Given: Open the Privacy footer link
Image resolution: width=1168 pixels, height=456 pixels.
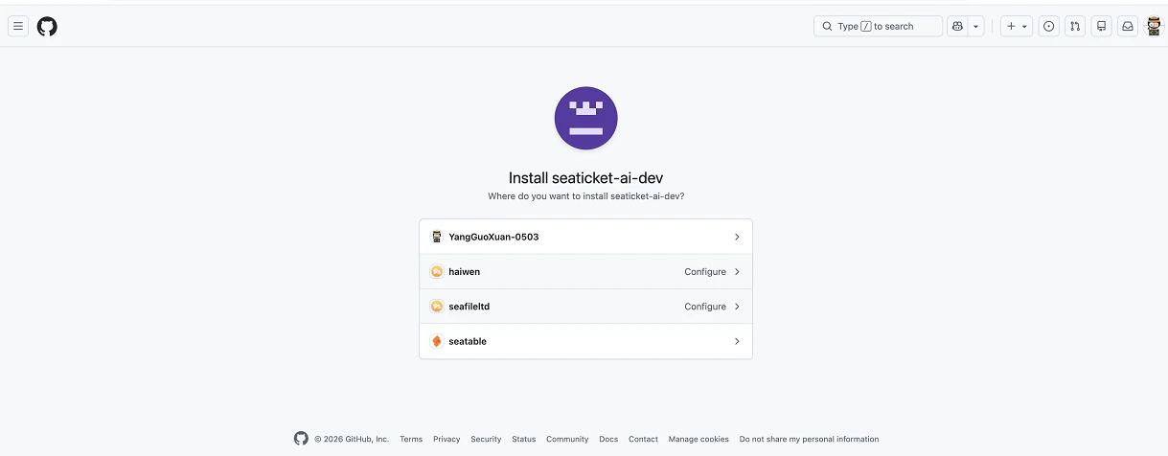Looking at the screenshot, I should tap(447, 439).
